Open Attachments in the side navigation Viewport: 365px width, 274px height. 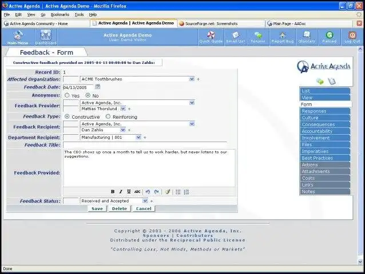(325, 171)
